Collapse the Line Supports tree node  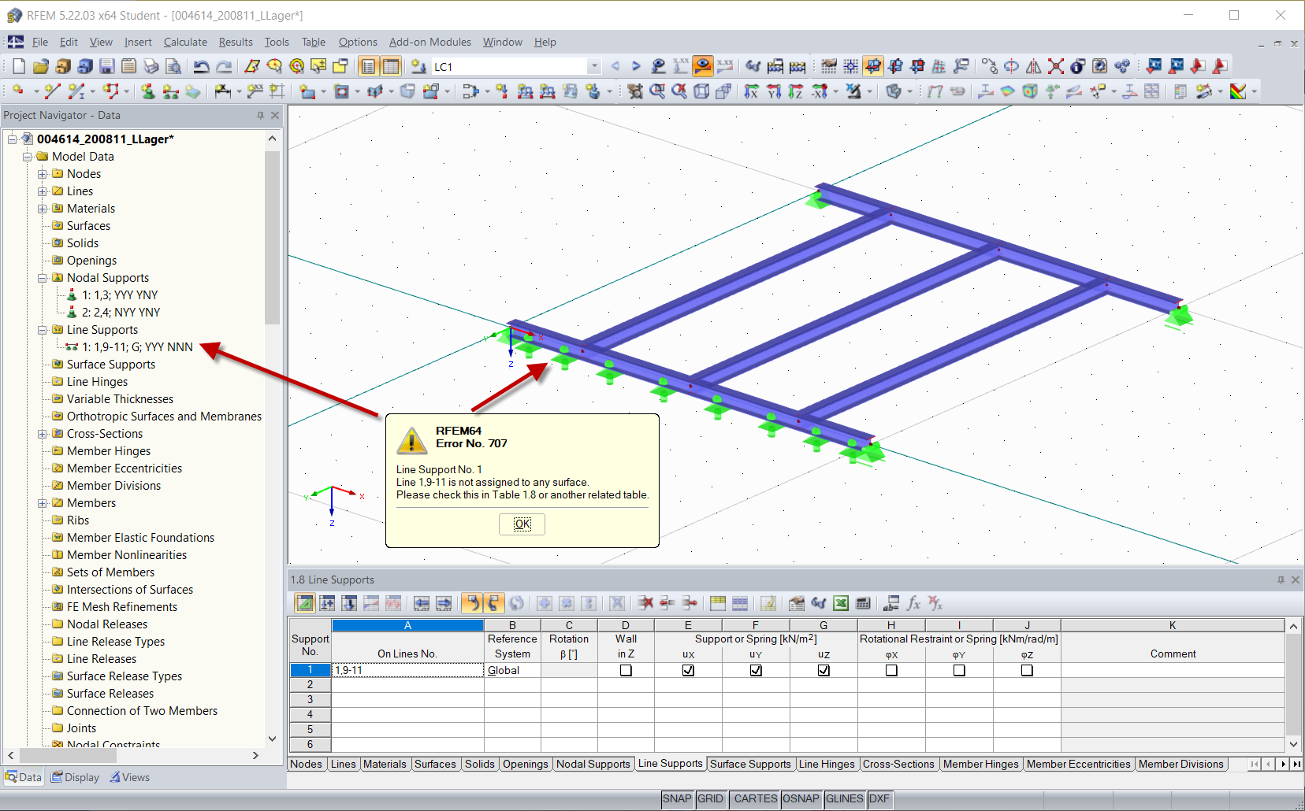[x=43, y=330]
